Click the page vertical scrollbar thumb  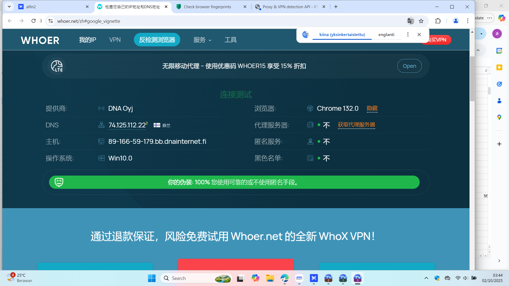[x=472, y=79]
